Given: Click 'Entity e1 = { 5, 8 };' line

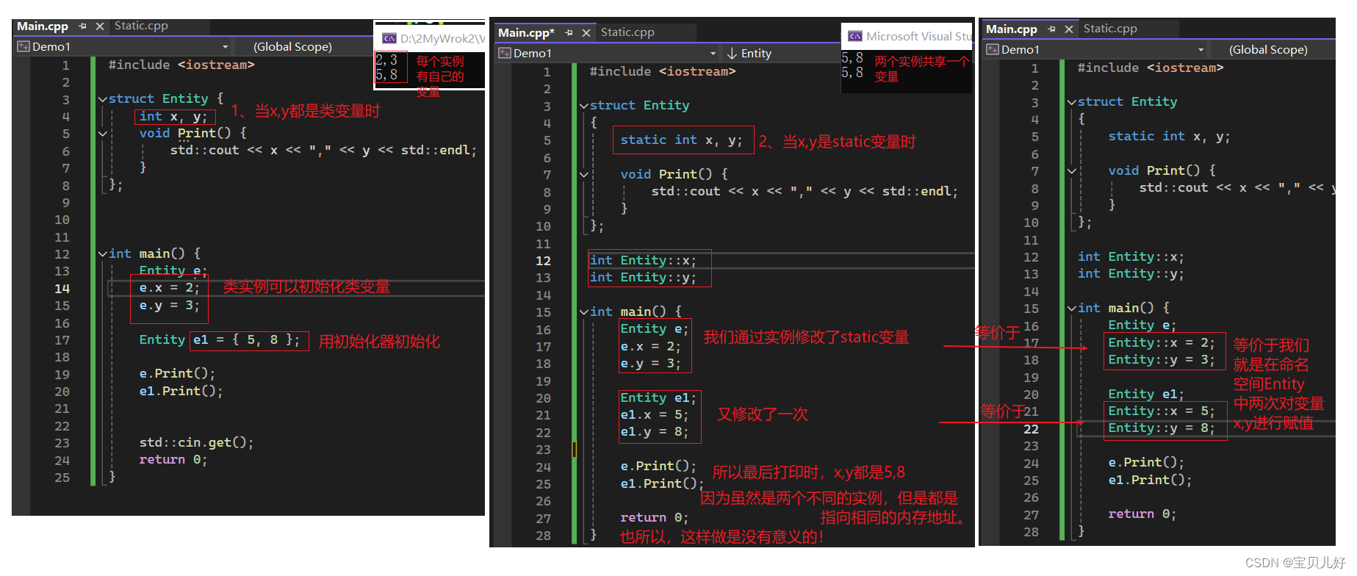Looking at the screenshot, I should pyautogui.click(x=220, y=339).
